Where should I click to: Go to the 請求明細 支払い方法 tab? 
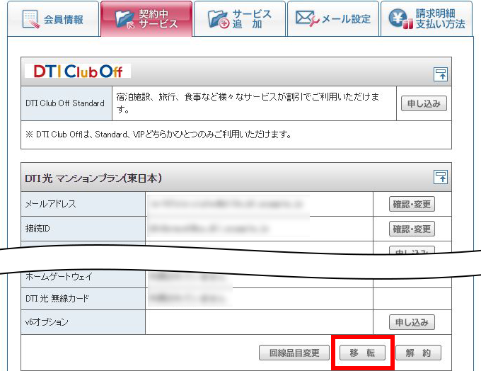[x=427, y=18]
